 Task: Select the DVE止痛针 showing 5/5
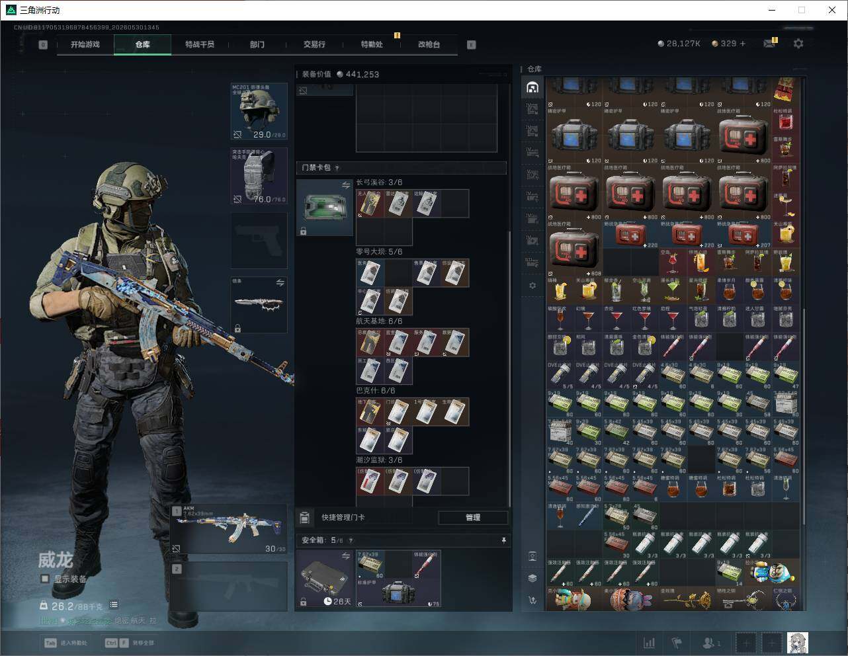click(x=560, y=376)
